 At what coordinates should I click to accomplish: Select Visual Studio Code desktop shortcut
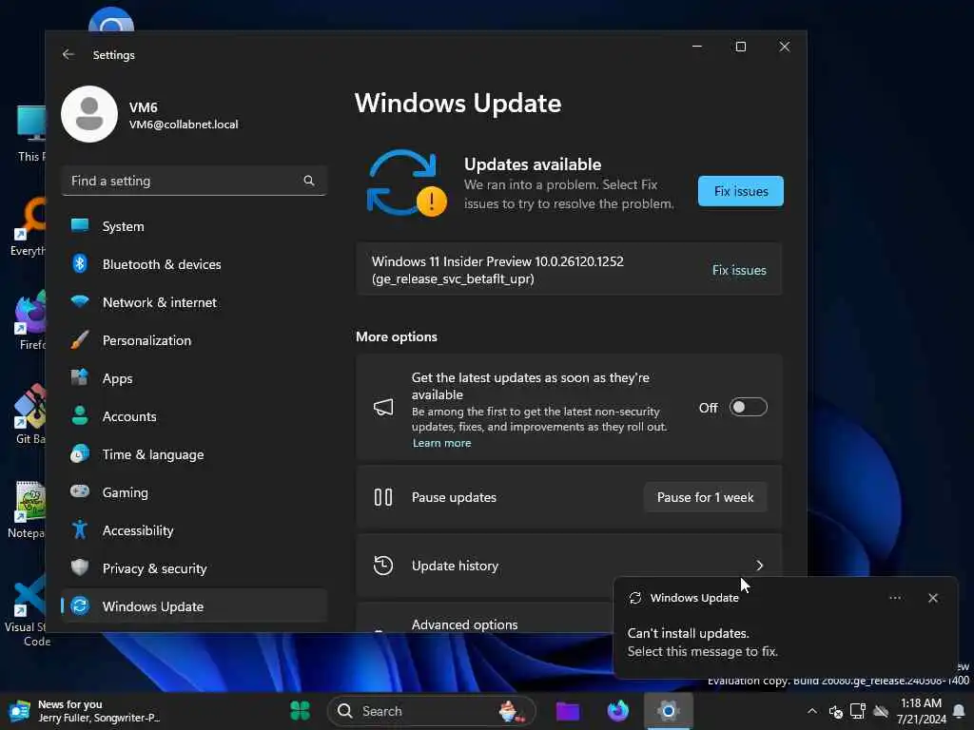(28, 609)
